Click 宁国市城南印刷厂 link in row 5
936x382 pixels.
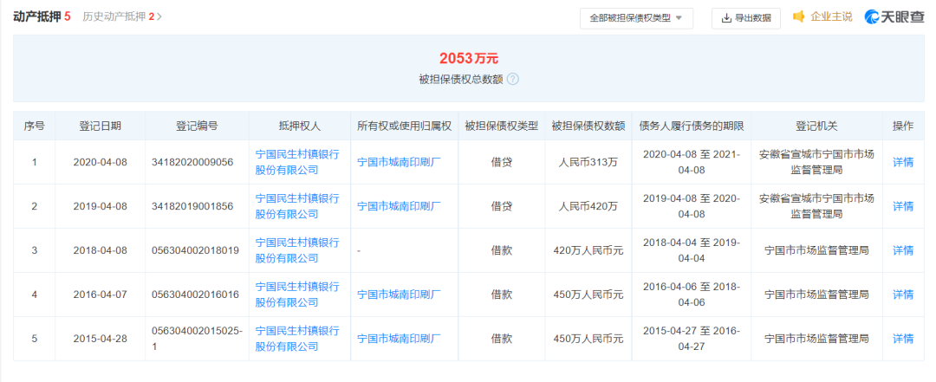coord(399,339)
